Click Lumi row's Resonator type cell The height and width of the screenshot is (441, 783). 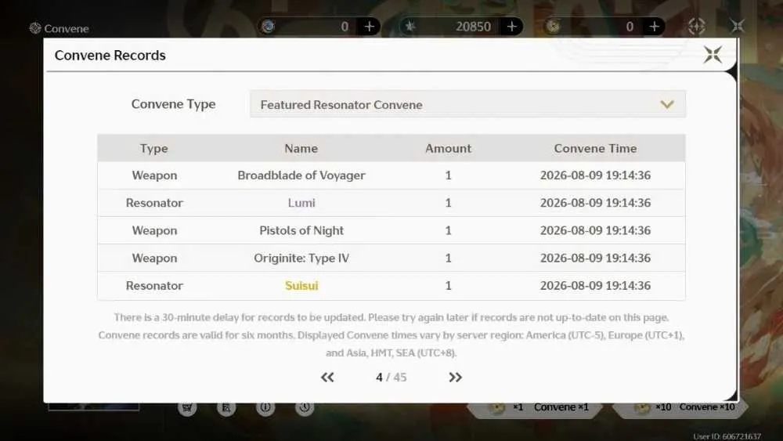154,203
